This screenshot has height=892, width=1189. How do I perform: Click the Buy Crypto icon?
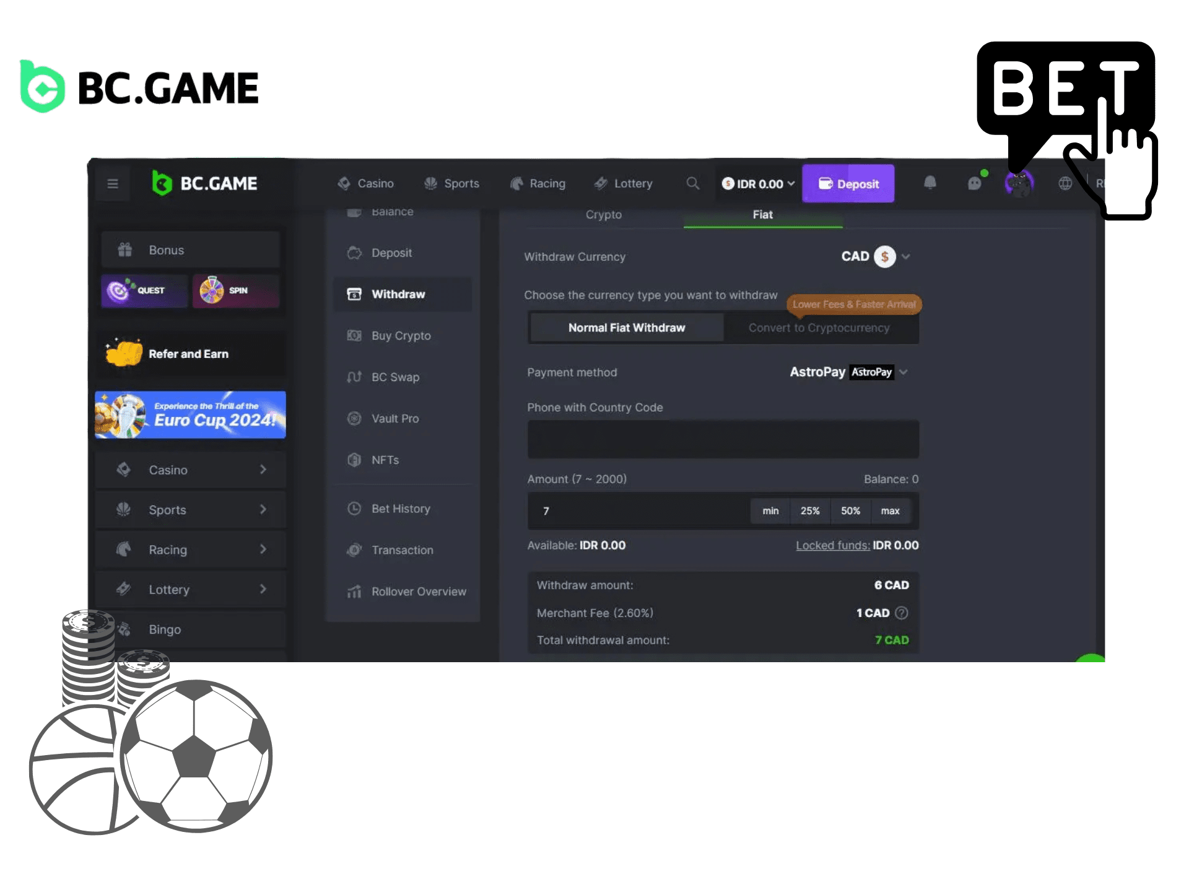(x=354, y=336)
